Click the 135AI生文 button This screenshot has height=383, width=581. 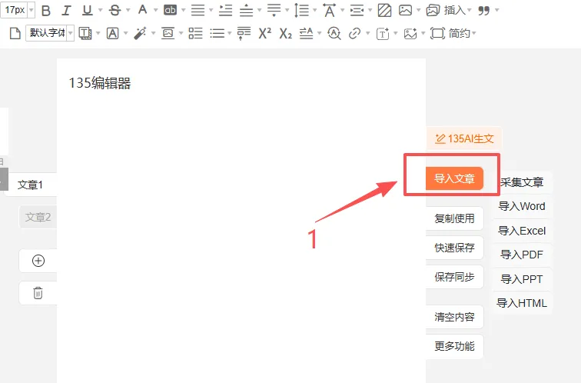(464, 138)
